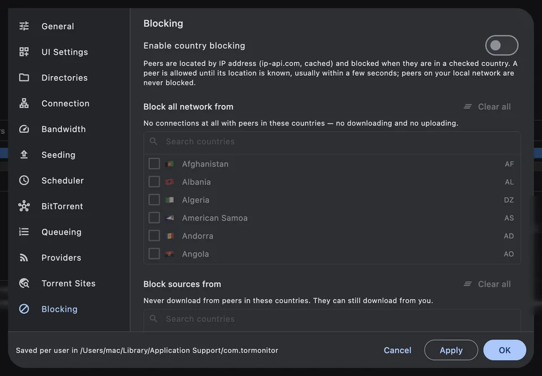This screenshot has height=376, width=542.
Task: Click the AO country code
Action: pyautogui.click(x=509, y=254)
